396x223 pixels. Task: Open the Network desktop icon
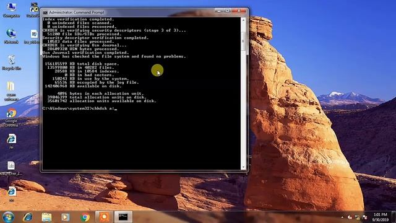[x=11, y=36]
